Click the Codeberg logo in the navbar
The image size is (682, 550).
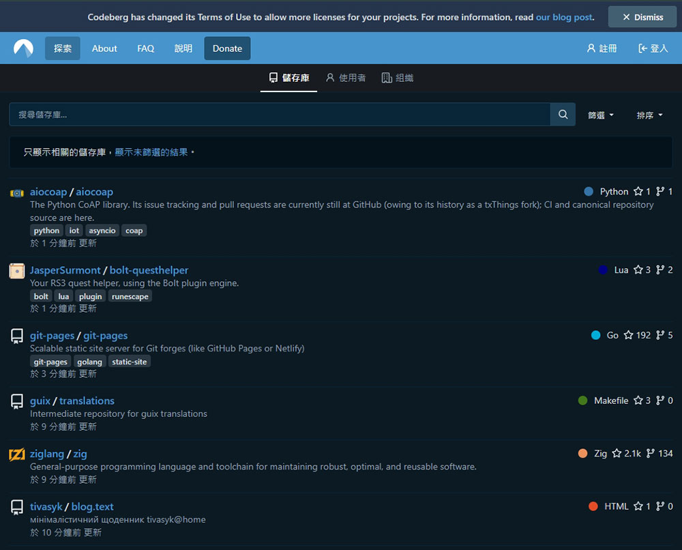(x=21, y=48)
